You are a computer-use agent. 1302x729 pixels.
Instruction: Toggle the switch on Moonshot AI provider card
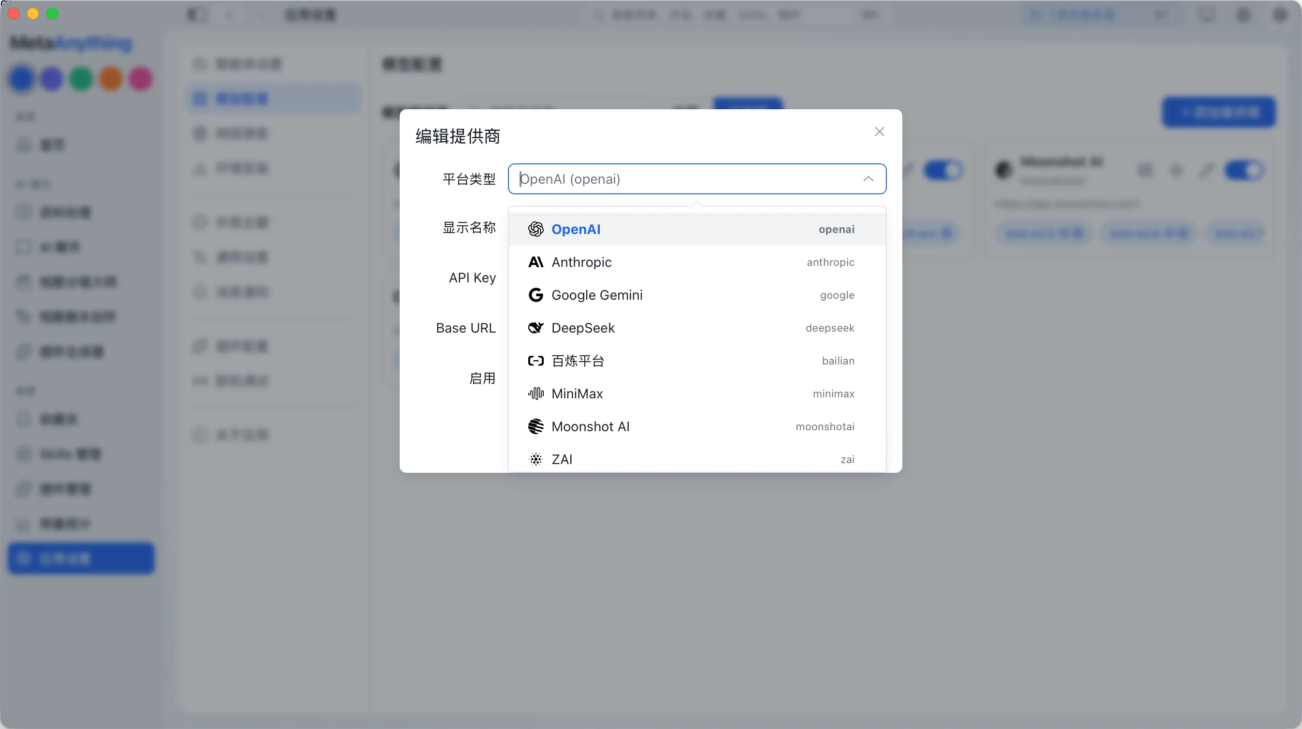click(x=1244, y=170)
